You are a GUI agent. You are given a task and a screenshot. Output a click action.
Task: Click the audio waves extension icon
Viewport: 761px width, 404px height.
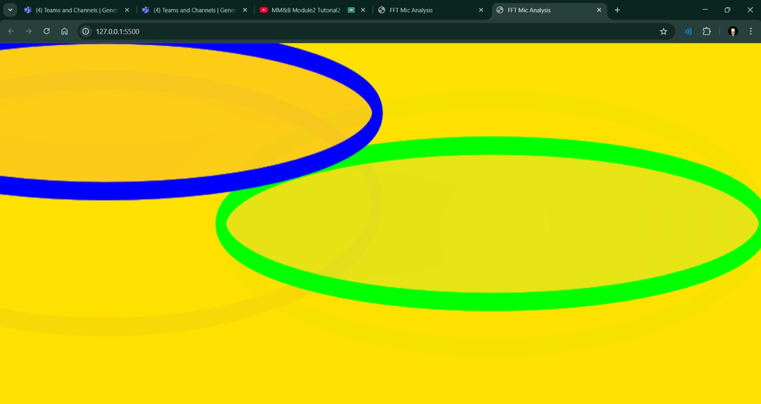tap(688, 31)
